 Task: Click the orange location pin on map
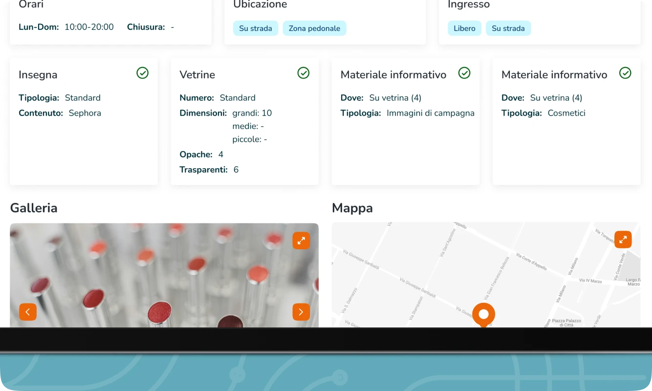coord(483,314)
